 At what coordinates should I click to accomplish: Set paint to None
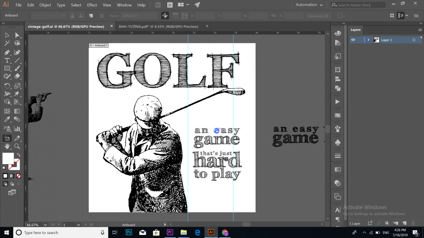click(18, 176)
